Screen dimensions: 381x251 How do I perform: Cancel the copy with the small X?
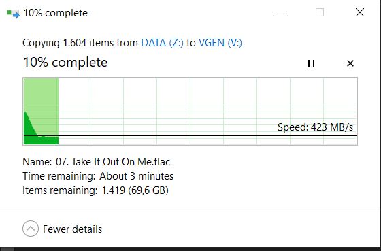click(x=350, y=63)
